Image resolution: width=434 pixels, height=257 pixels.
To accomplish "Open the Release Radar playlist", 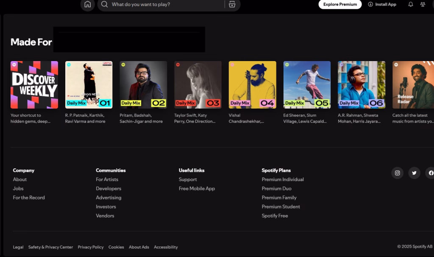I will (x=413, y=84).
